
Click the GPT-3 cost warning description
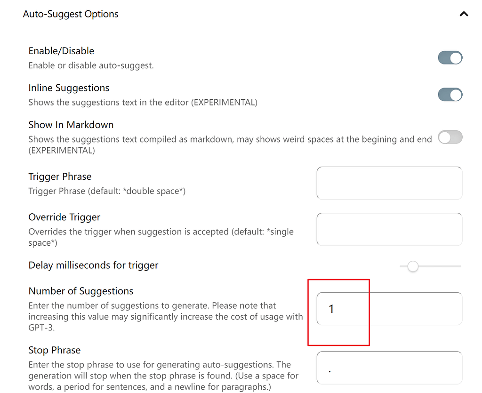[165, 316]
